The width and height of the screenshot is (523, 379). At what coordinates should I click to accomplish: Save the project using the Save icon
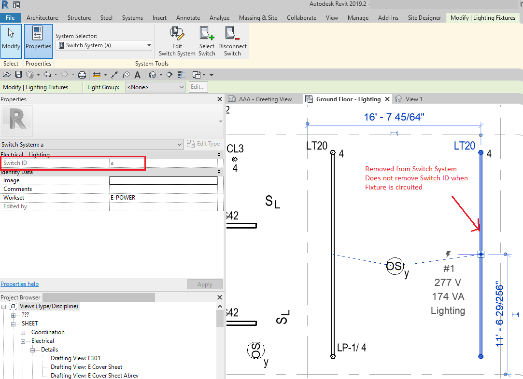pos(18,75)
